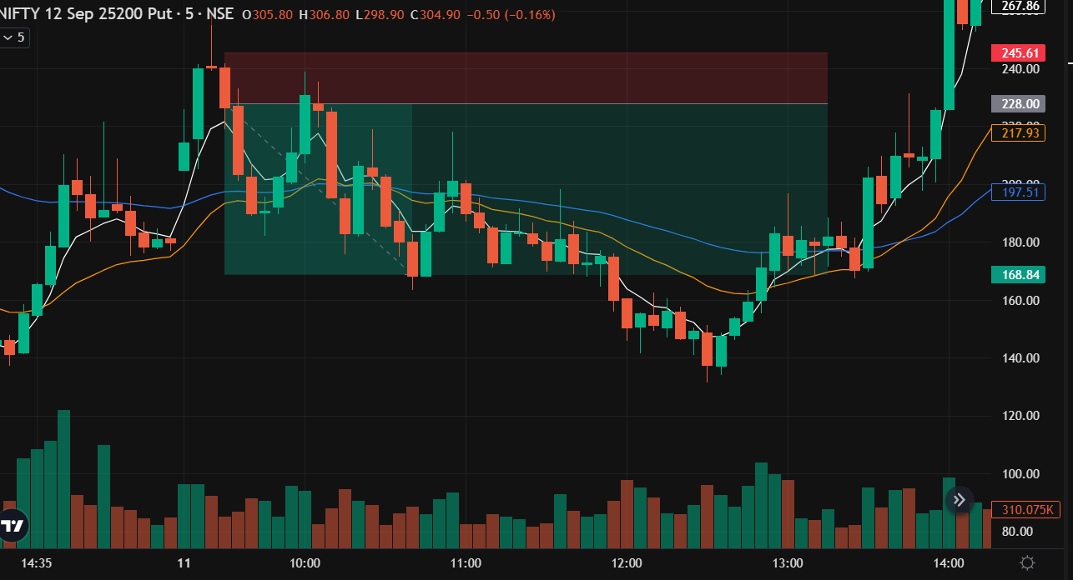This screenshot has width=1073, height=580.
Task: Click the 310.075K volume label
Action: pyautogui.click(x=1025, y=510)
